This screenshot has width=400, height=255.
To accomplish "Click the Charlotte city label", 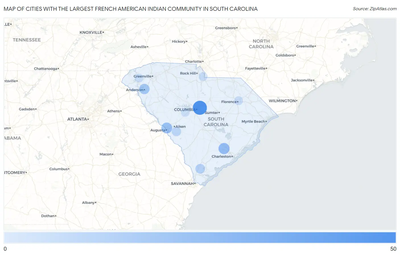I will (x=193, y=62).
